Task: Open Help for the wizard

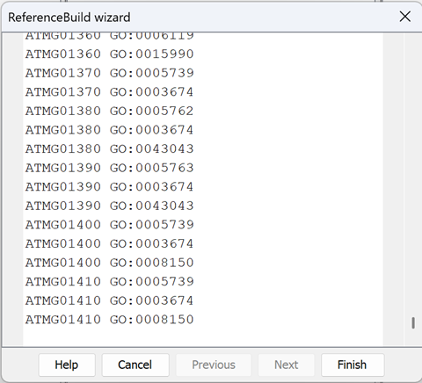Action: click(67, 365)
